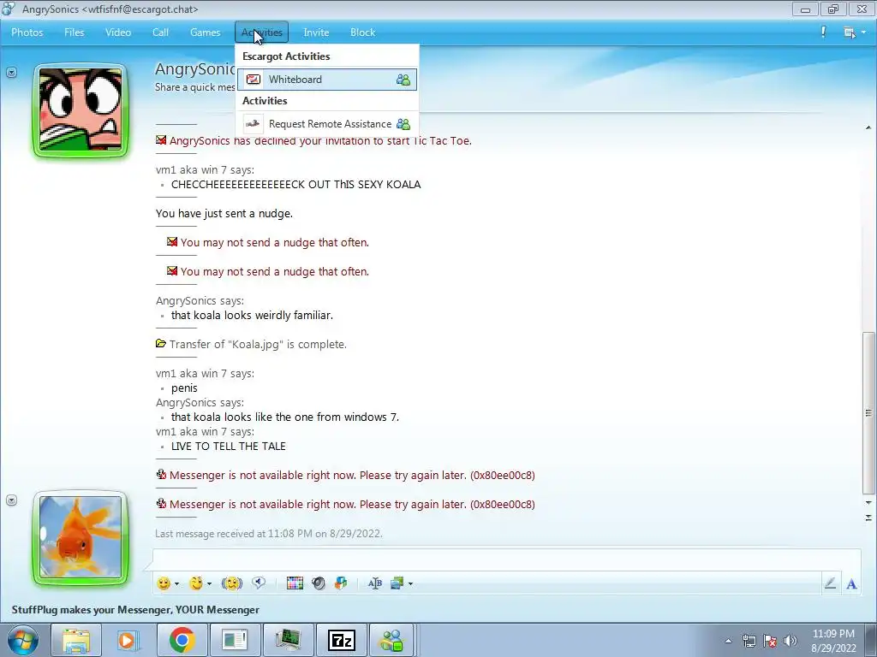Click the StuffPlug banner text at bottom
The width and height of the screenshot is (877, 657).
coord(135,609)
